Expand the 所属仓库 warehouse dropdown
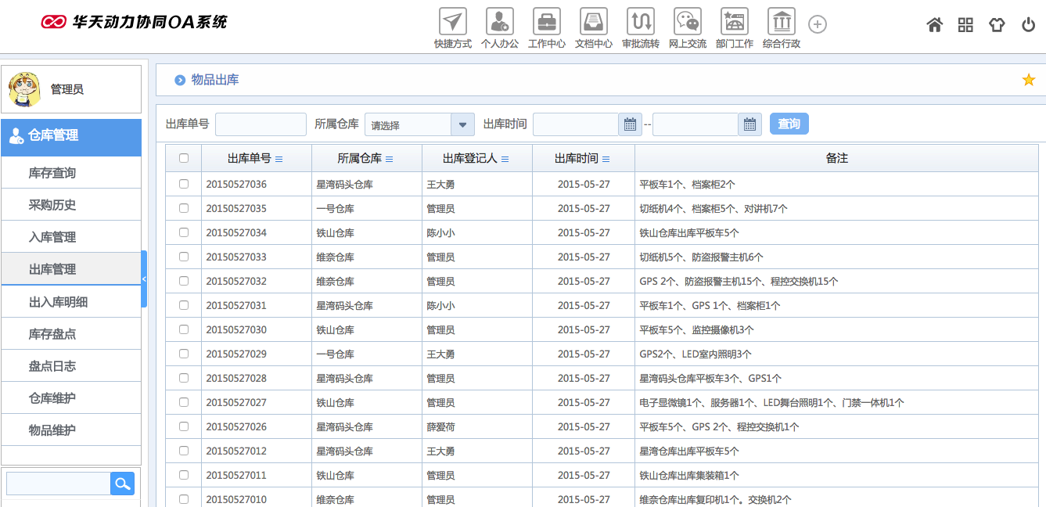Viewport: 1046px width, 507px height. click(462, 124)
